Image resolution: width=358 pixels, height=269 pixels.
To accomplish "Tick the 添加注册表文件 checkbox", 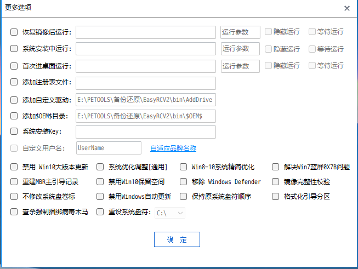I will click(x=14, y=82).
